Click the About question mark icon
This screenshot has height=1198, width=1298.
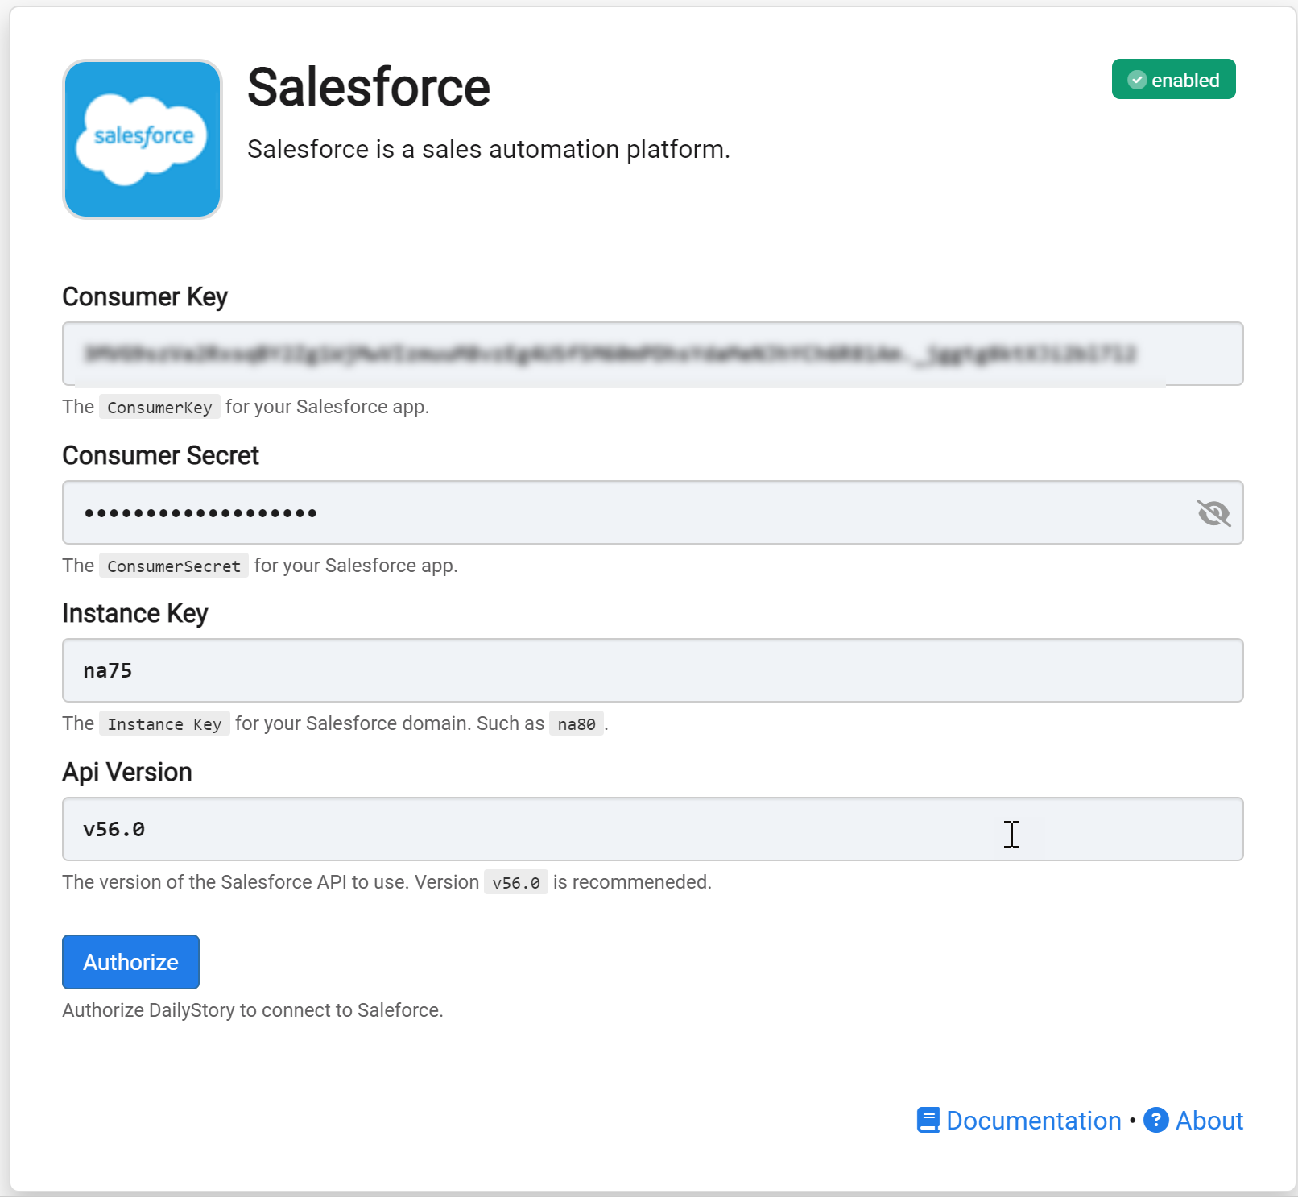point(1156,1120)
